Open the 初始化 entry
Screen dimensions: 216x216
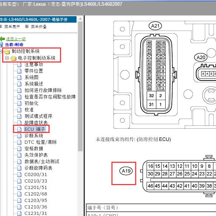pos(31,103)
